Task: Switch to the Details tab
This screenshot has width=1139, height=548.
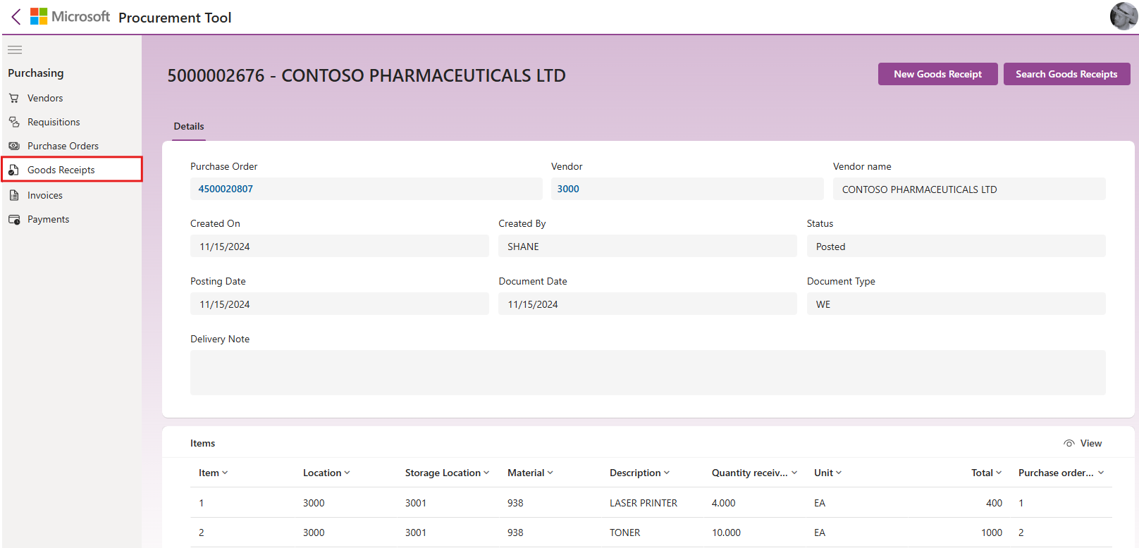Action: [189, 126]
